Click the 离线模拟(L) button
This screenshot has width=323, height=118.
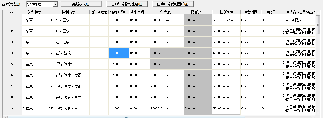[81, 4]
